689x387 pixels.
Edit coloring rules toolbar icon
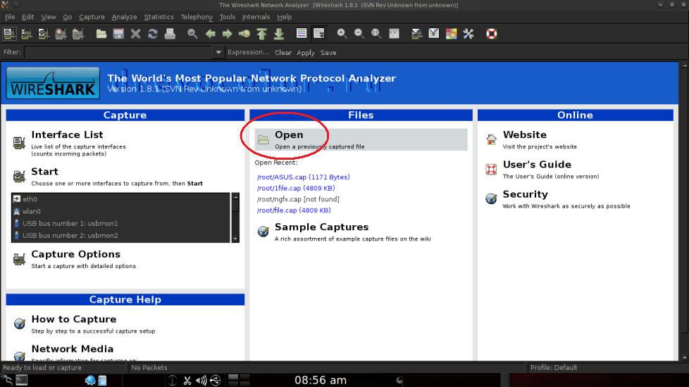(452, 34)
